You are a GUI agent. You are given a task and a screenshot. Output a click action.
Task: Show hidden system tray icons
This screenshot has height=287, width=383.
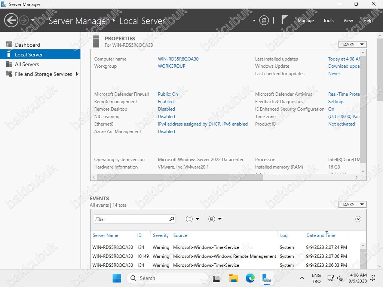click(302, 278)
